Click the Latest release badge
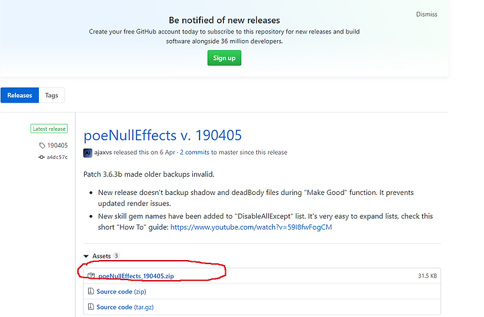The width and height of the screenshot is (484, 317). point(49,129)
